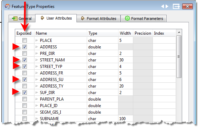Screen dimensions: 198x127
Task: Uncheck Exposed for ADDRESS
Action: tap(25, 47)
